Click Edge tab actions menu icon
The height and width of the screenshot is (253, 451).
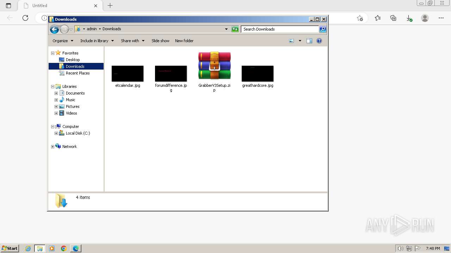coord(8,6)
